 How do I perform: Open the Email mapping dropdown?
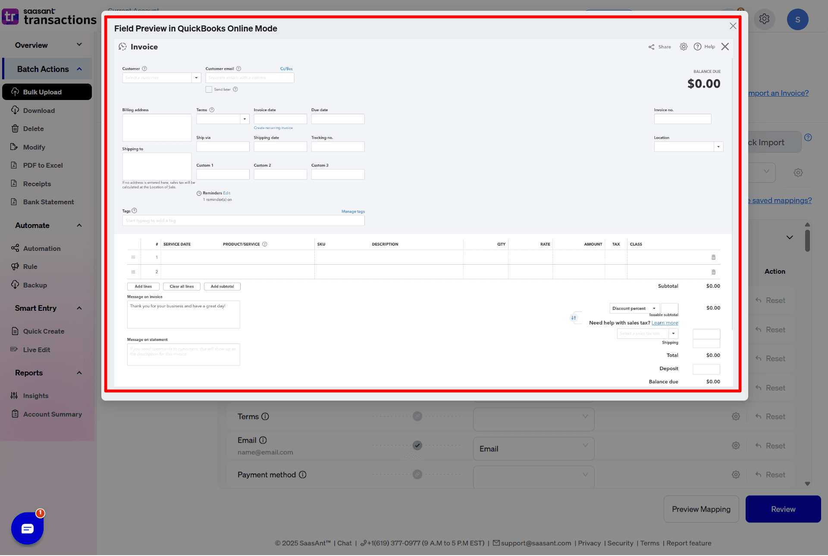pos(533,449)
